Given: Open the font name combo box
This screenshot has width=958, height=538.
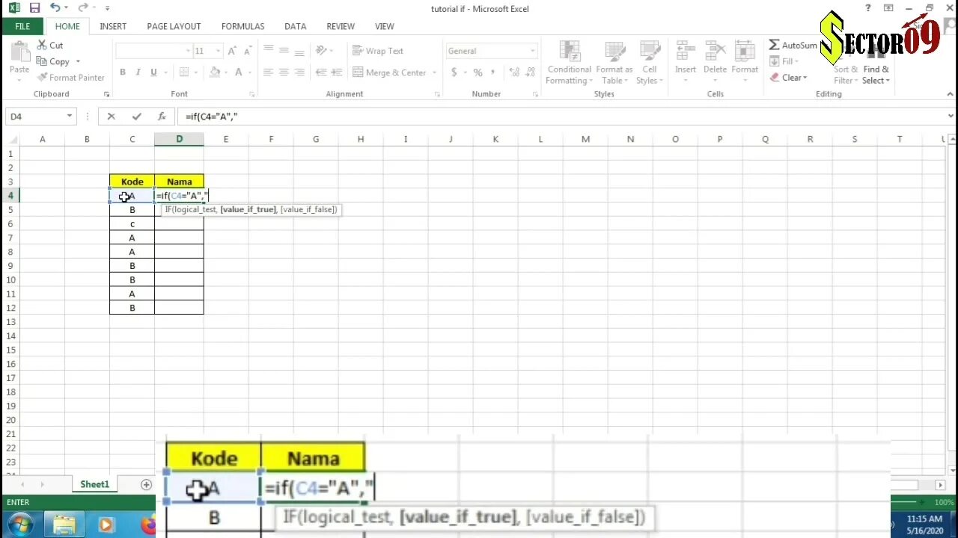Looking at the screenshot, I should tap(153, 51).
